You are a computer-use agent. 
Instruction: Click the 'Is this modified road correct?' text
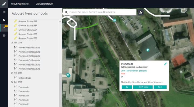[134, 67]
